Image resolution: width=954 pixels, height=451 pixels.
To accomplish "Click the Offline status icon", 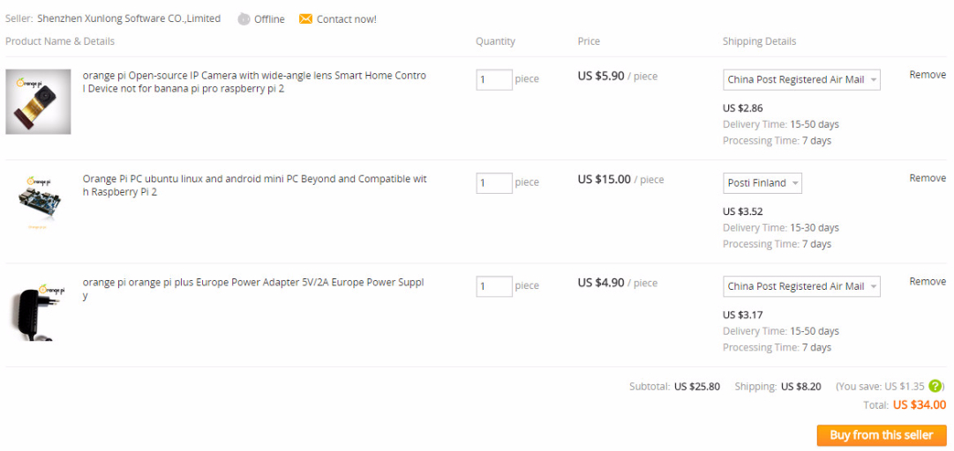I will [x=244, y=19].
